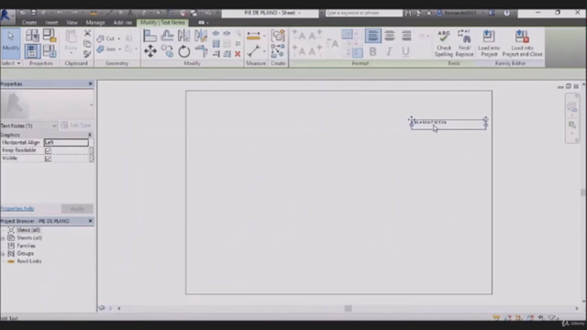Image resolution: width=587 pixels, height=330 pixels.
Task: Click the Trim/Extend to corner icon
Action: point(201,51)
